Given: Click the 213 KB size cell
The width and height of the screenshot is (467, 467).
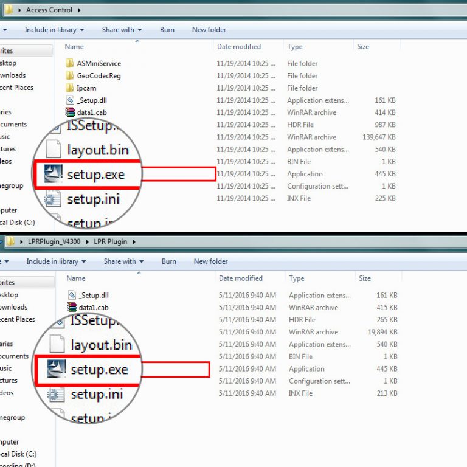Looking at the screenshot, I should 387,393.
